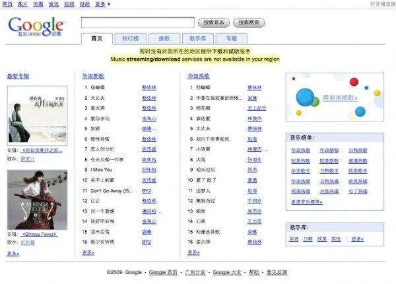Open 欧美新歌 chart link
Image resolution: width=396 pixels, height=284 pixels.
point(329,161)
